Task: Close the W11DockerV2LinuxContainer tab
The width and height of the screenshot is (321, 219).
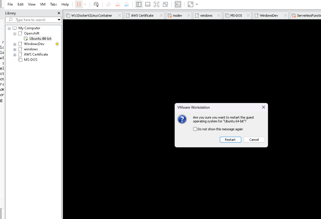Action: (x=119, y=15)
